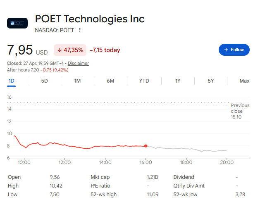
Task: Open the three-dot more options menu
Action: [80, 30]
